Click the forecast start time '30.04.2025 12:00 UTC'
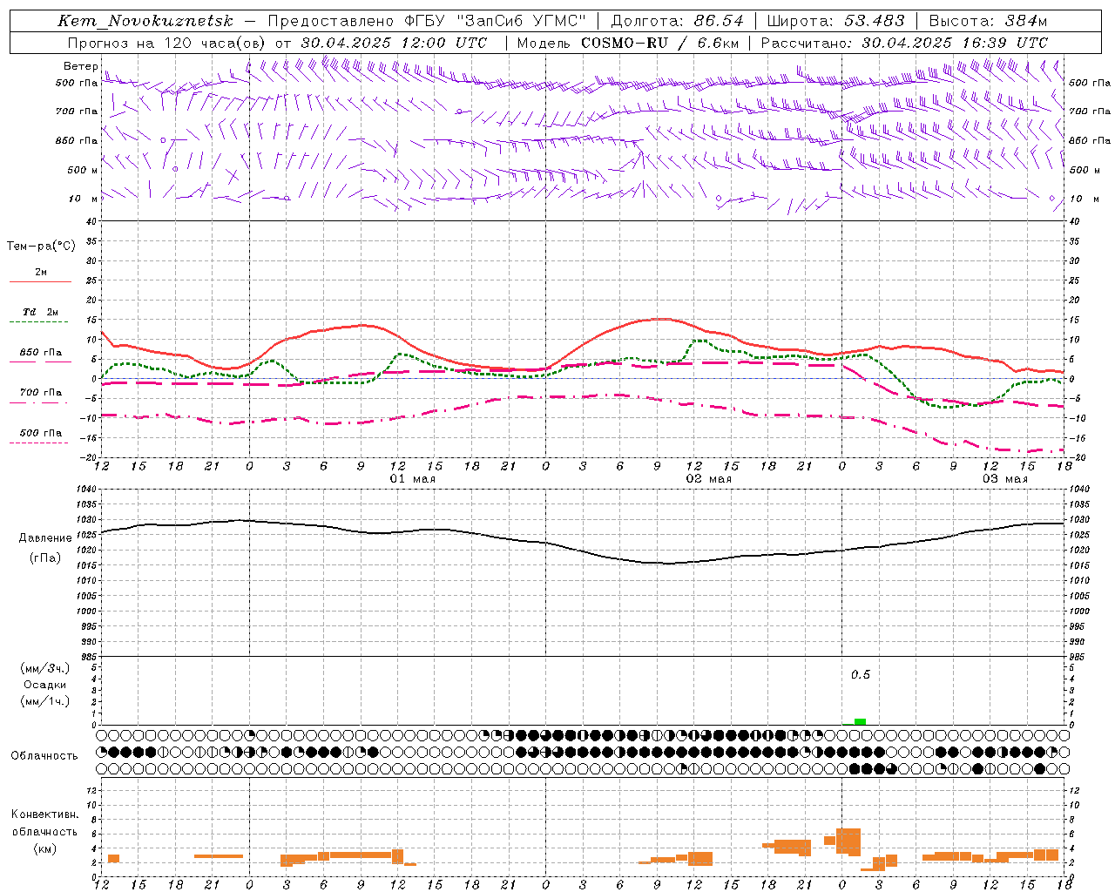The image size is (1115, 892). tap(394, 43)
